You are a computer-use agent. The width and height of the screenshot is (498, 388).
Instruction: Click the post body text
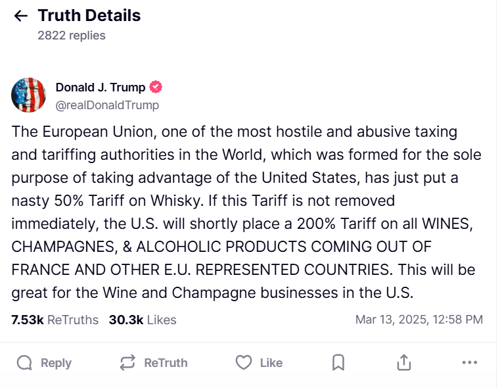[246, 212]
